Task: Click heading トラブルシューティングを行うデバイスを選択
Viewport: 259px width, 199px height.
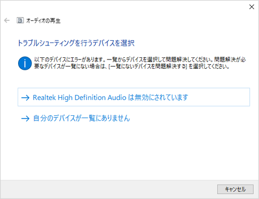Action: [x=76, y=43]
